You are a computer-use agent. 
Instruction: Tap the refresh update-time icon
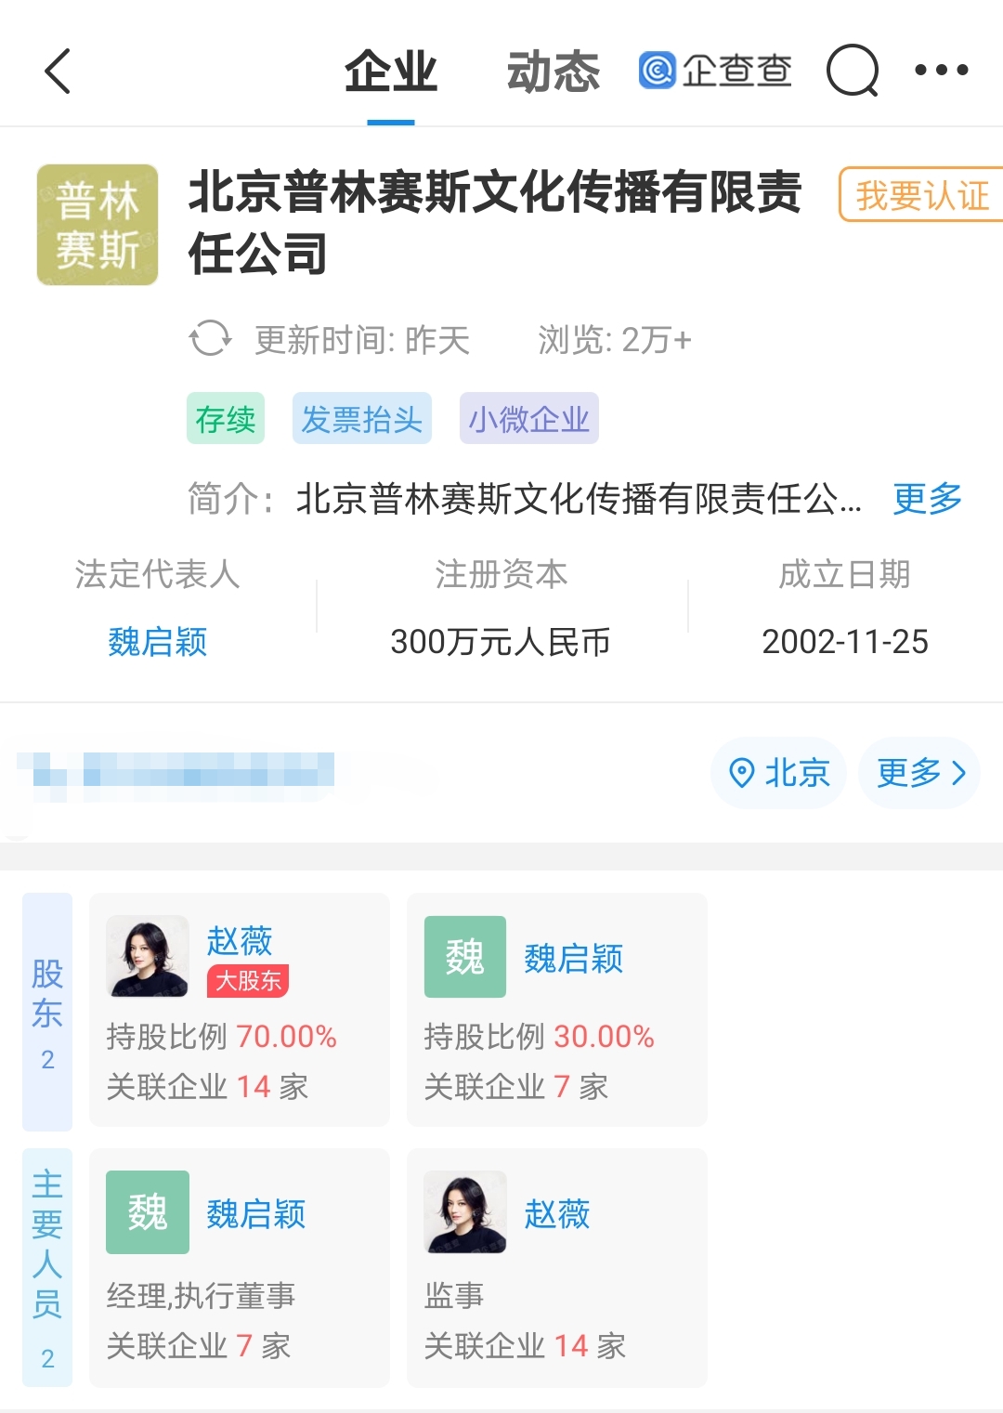click(210, 338)
